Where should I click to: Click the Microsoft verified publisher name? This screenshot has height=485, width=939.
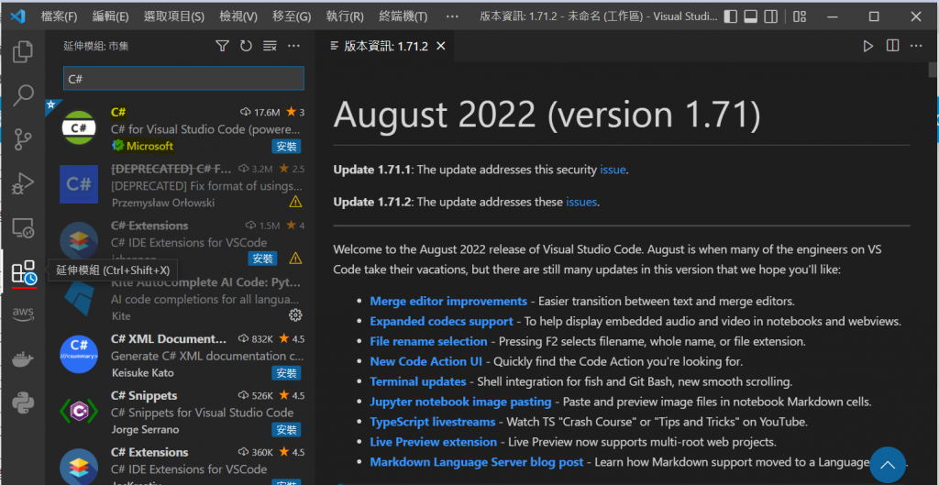(149, 146)
